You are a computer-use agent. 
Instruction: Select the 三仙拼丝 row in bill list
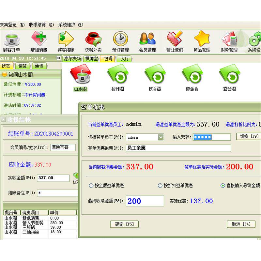tap(40, 232)
